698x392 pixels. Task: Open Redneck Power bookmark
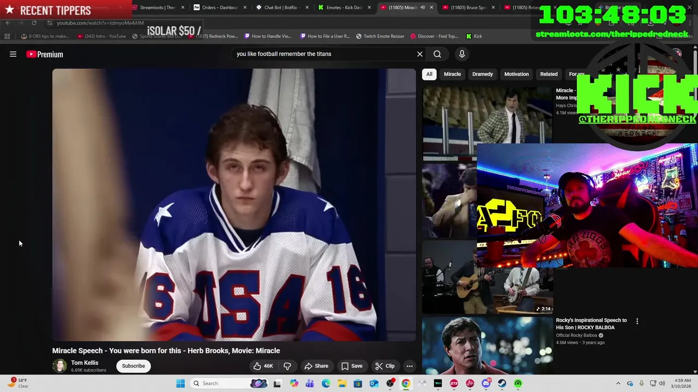click(213, 36)
